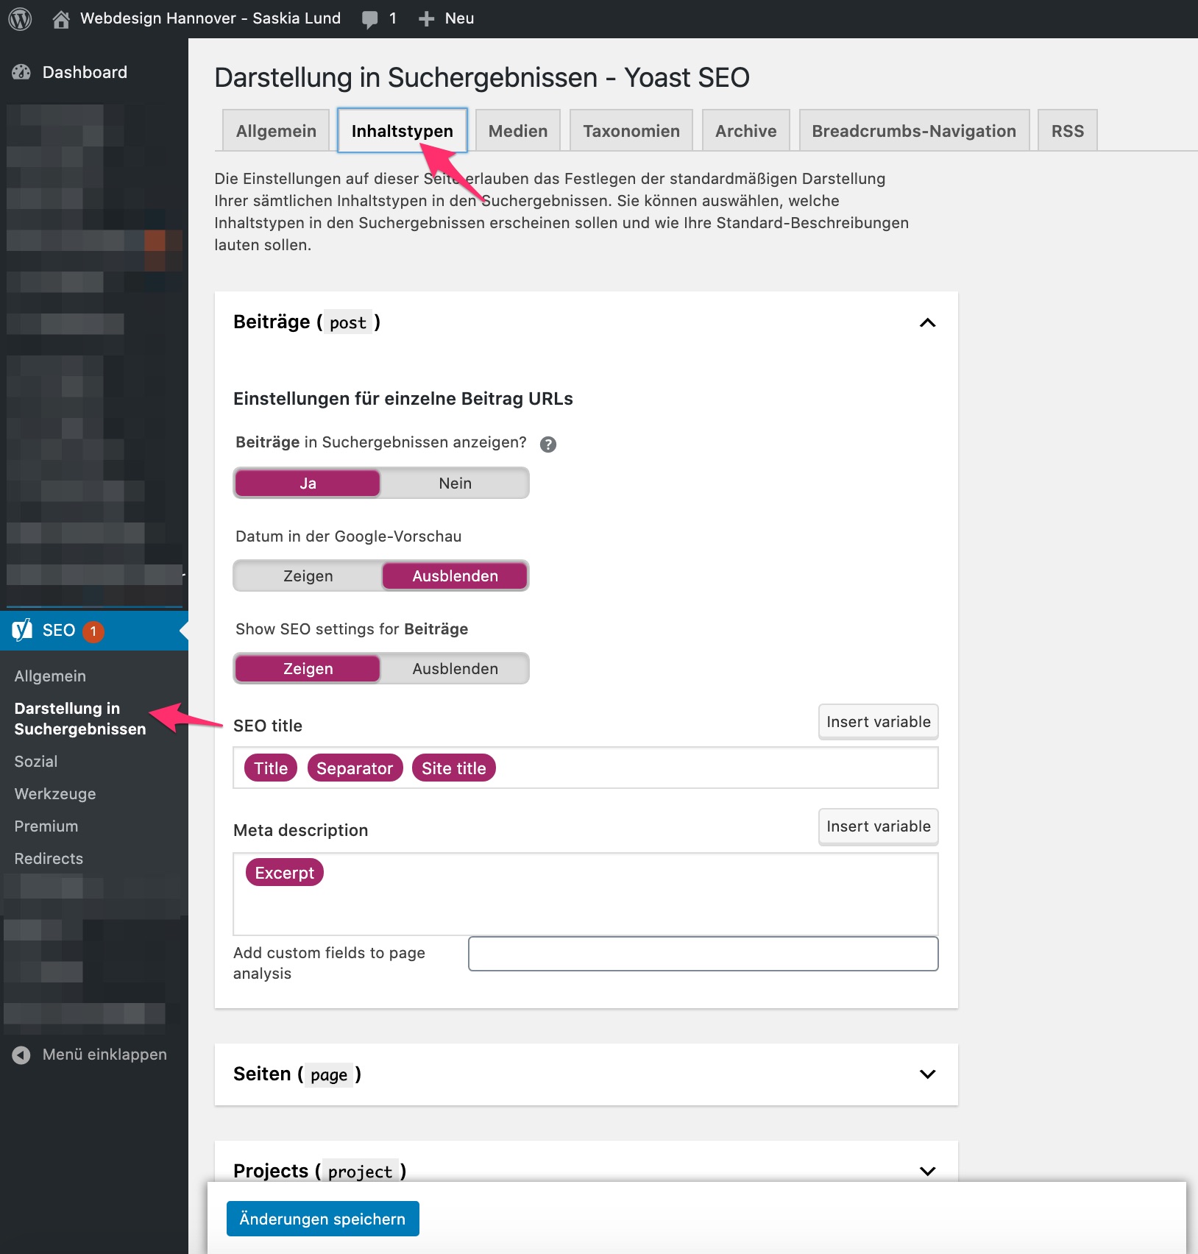
Task: Open the Breadcrumbs-Navigation tab
Action: pos(913,131)
